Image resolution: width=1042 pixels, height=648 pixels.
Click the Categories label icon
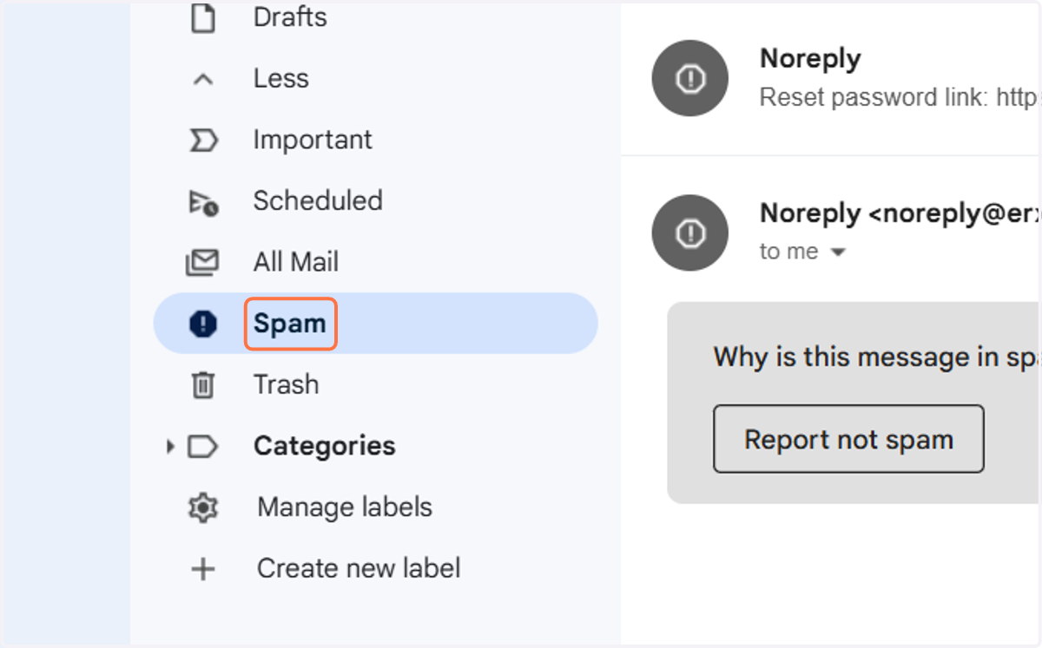(x=203, y=447)
